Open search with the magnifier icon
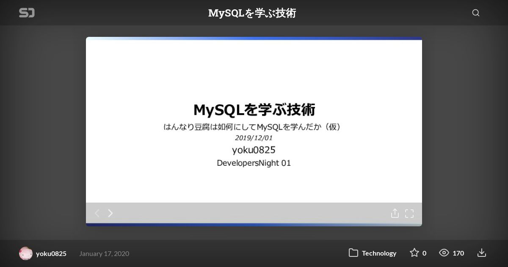Viewport: 508px width, 267px height. pos(476,13)
